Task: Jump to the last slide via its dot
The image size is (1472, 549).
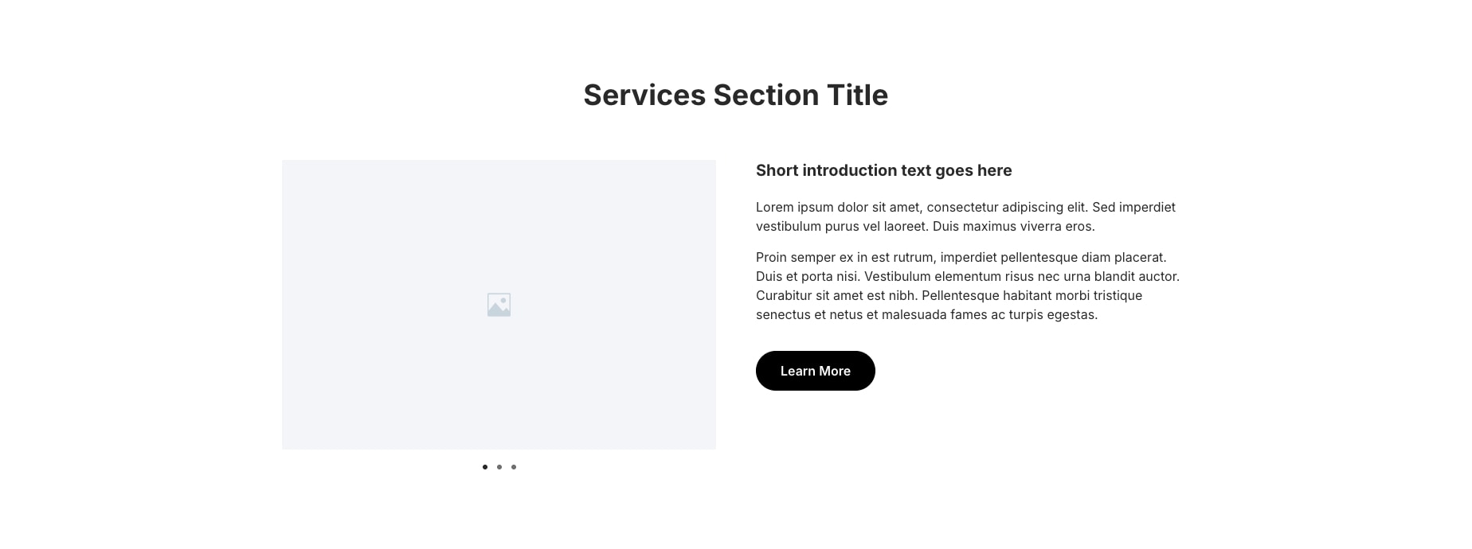Action: click(514, 467)
